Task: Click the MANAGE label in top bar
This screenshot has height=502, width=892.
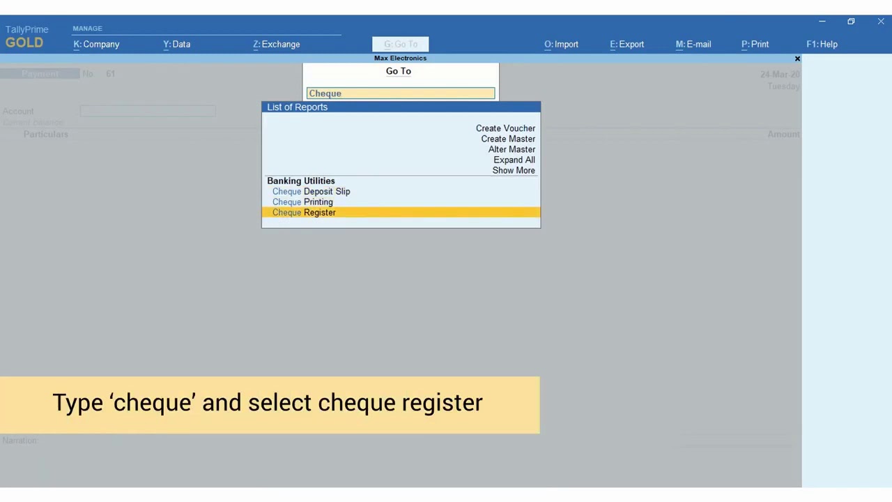Action: [x=87, y=29]
